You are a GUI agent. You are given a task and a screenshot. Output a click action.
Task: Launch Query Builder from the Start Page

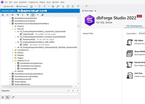point(129,53)
